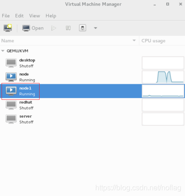This screenshot has height=196, width=185.
Task: Open the selected VM console
Action: coord(33,28)
